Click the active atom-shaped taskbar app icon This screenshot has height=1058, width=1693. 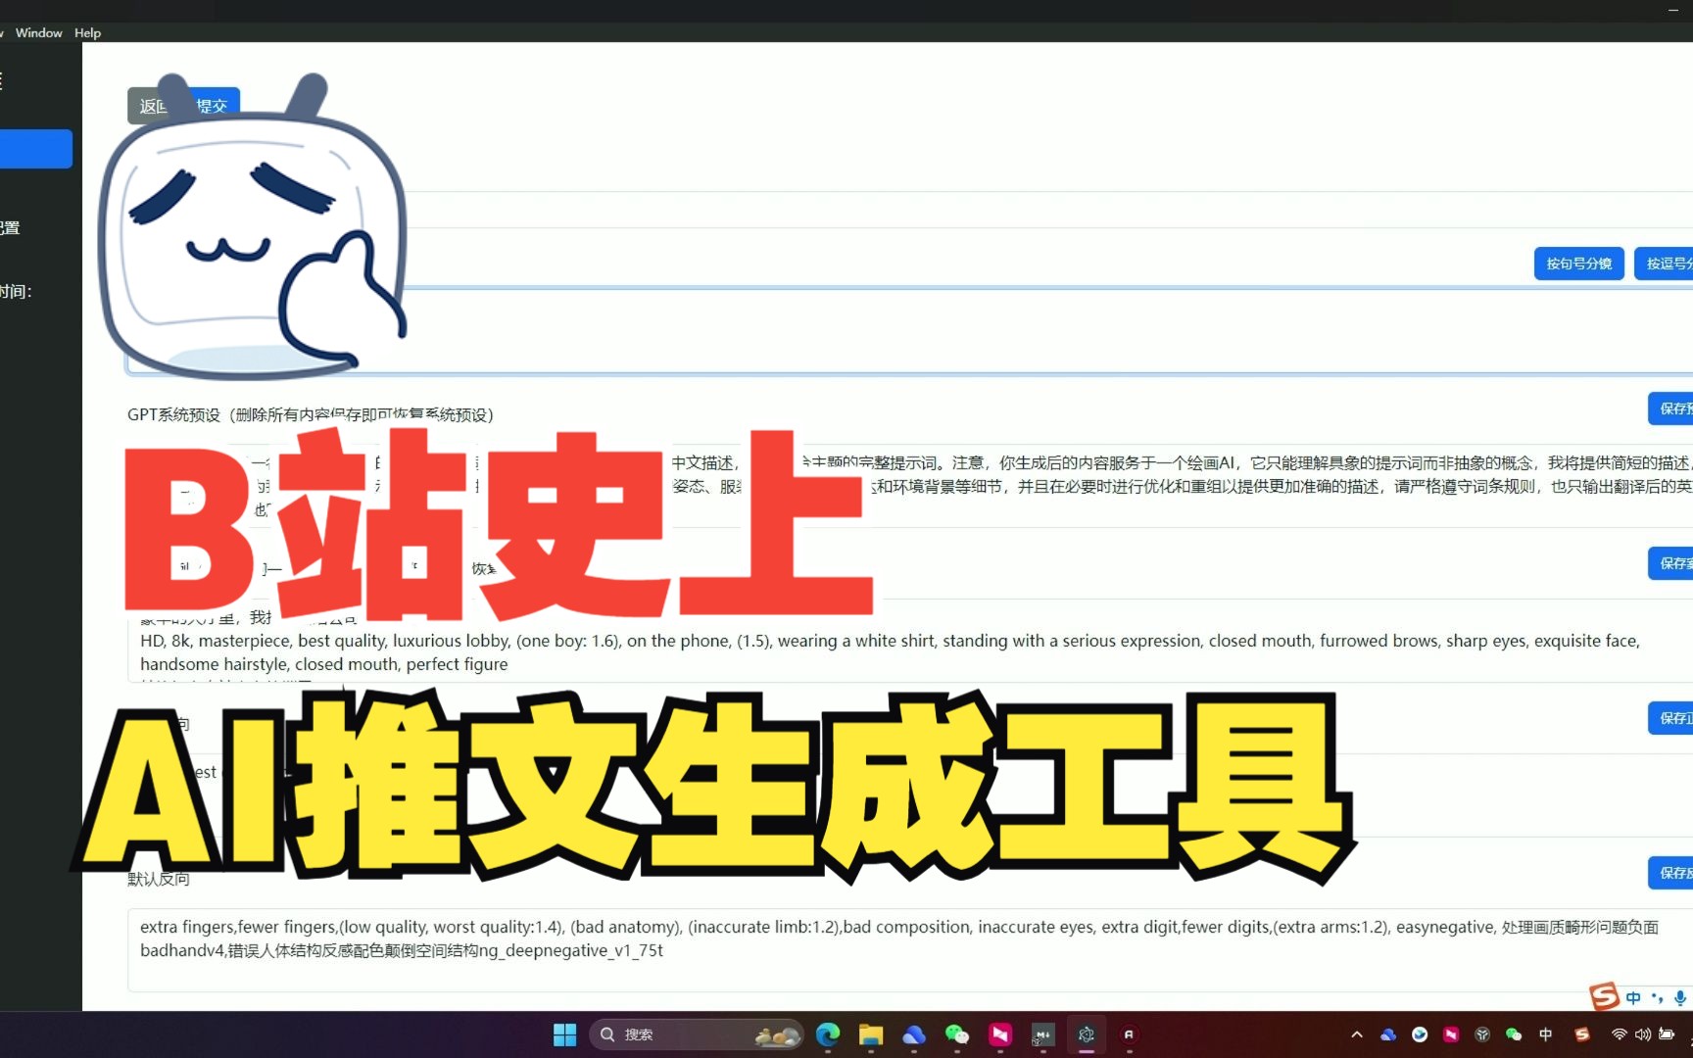[1087, 1034]
